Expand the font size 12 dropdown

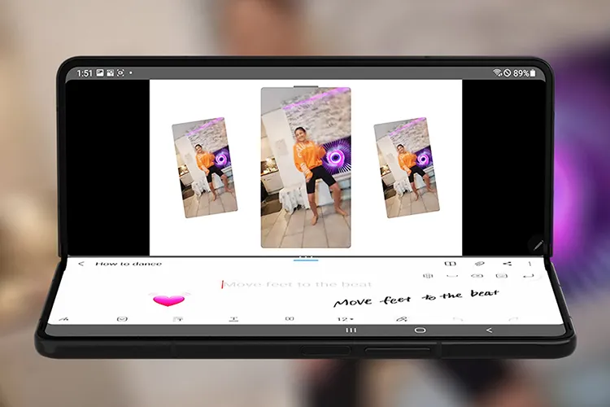pos(345,319)
